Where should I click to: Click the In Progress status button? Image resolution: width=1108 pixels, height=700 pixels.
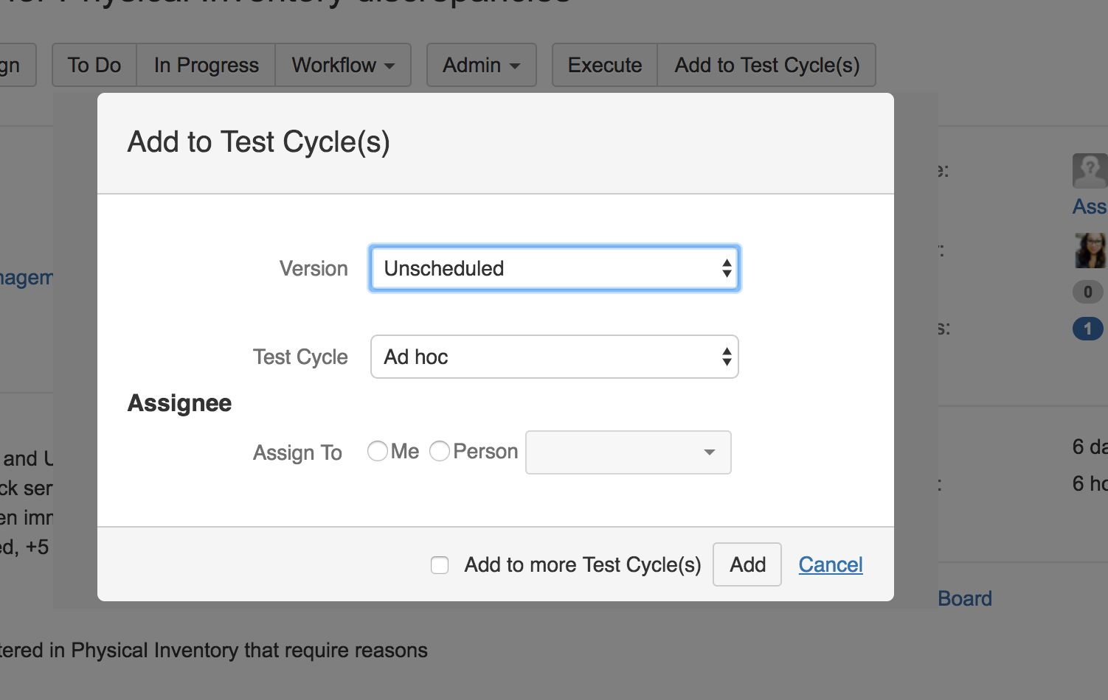pyautogui.click(x=207, y=65)
